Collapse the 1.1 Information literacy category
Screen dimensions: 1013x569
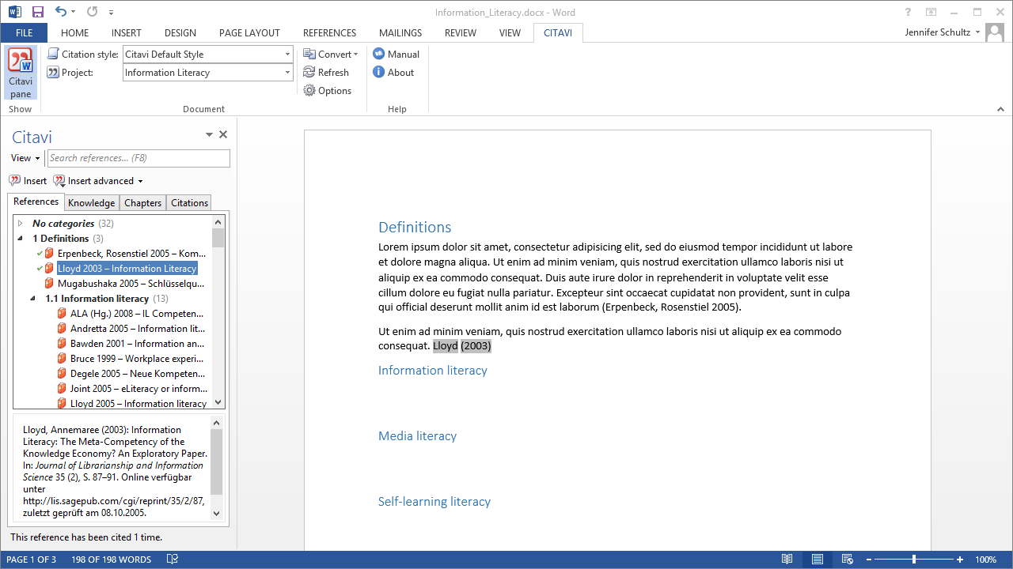click(33, 298)
